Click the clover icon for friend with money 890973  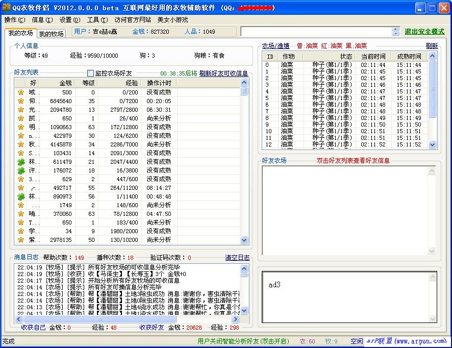[x=21, y=196]
